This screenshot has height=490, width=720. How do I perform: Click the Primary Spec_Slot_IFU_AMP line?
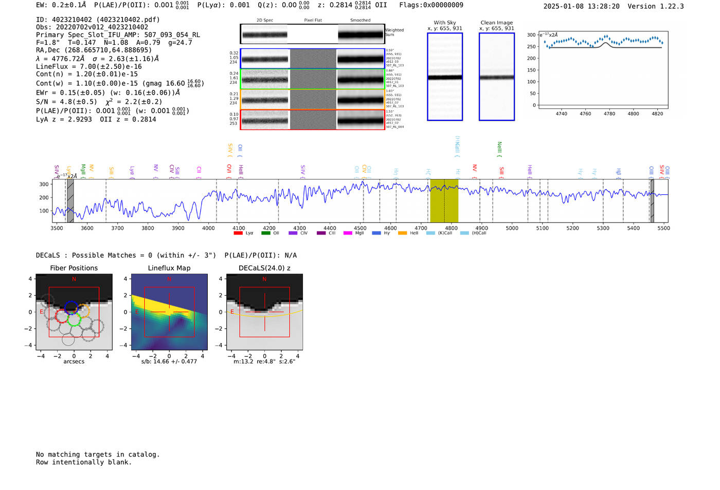118,35
